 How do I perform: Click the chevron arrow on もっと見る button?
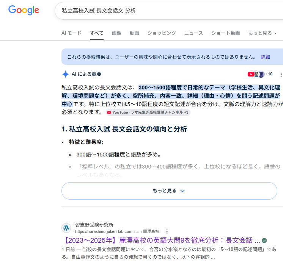182,191
